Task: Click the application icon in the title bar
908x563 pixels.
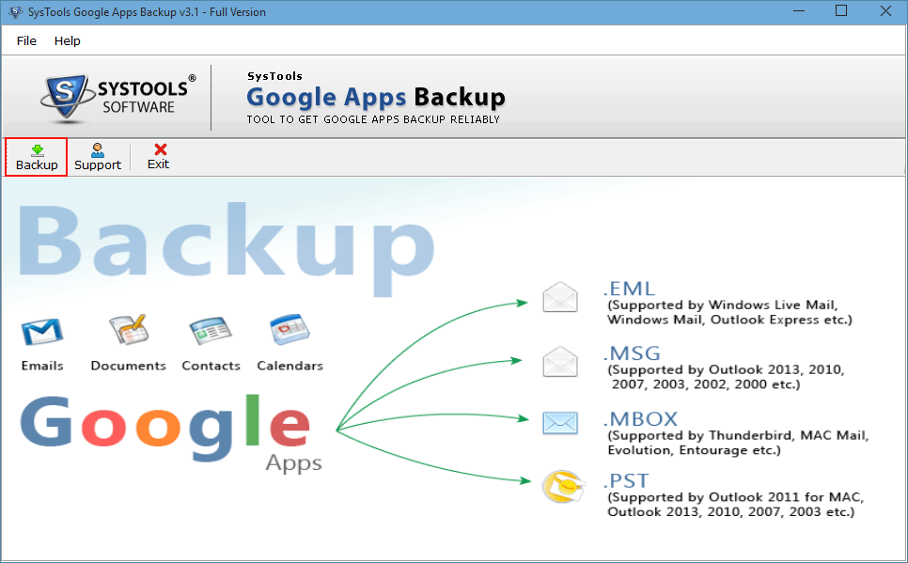Action: click(13, 11)
